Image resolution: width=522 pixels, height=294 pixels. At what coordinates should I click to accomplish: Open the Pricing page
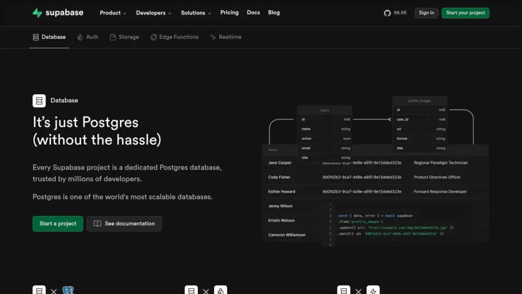230,13
